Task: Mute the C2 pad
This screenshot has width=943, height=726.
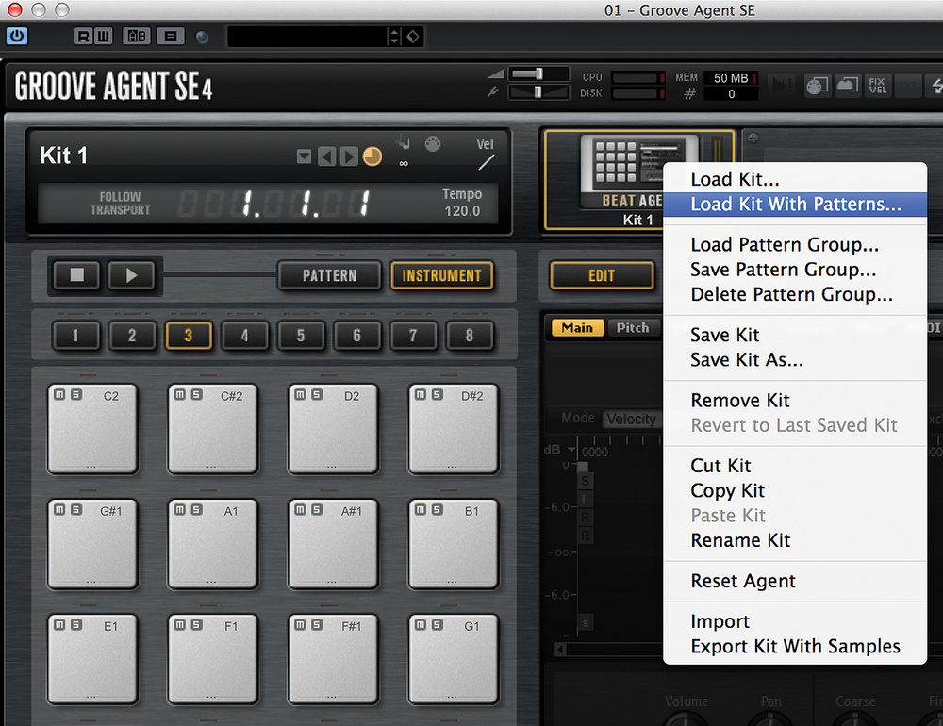Action: coord(59,394)
